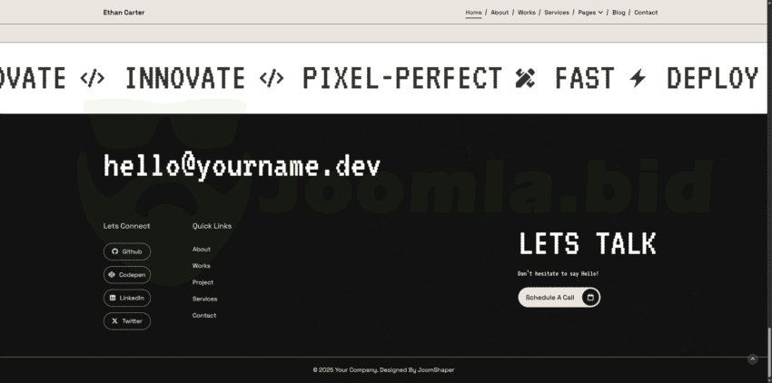Image resolution: width=772 pixels, height=383 pixels.
Task: Click the LinkedIn logo icon
Action: point(113,298)
